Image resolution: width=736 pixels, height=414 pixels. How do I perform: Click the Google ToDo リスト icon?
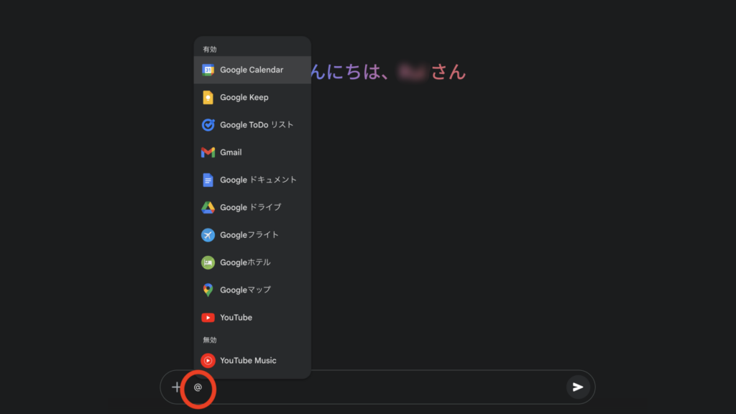[x=208, y=125]
